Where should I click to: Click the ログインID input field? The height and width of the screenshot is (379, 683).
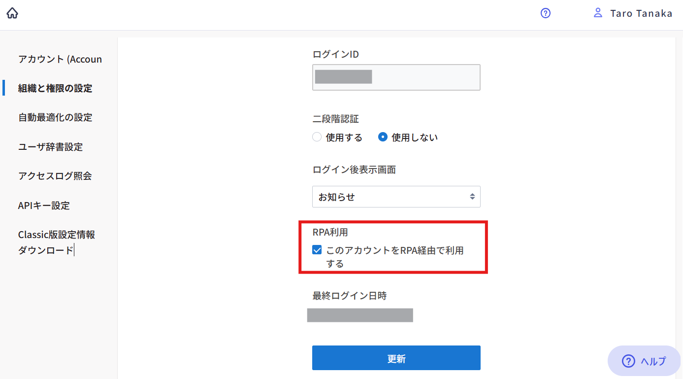click(x=396, y=77)
